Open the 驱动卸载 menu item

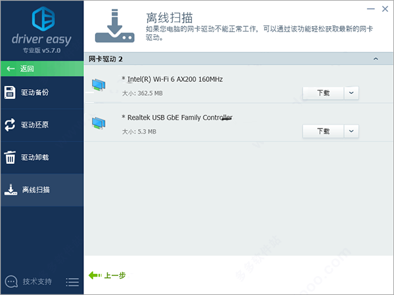point(42,157)
